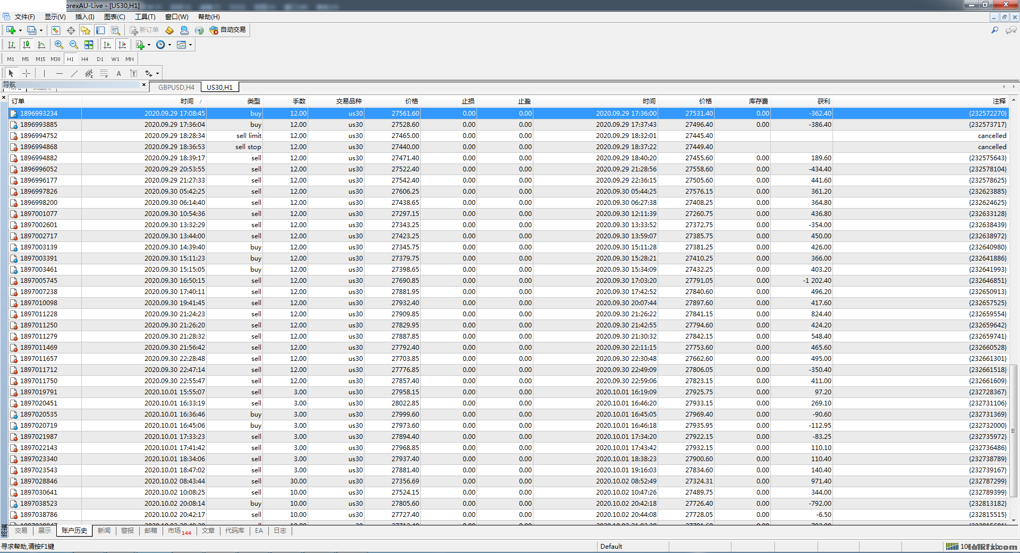Switch to the 交易 terminal tab
Viewport: 1020px width, 553px height.
pyautogui.click(x=21, y=531)
